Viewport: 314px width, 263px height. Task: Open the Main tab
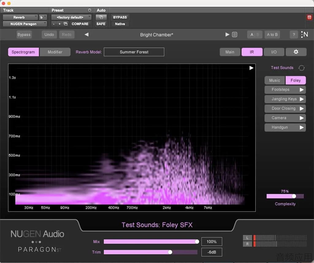click(x=230, y=52)
